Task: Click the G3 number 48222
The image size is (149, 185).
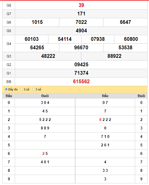Action: 48,56
